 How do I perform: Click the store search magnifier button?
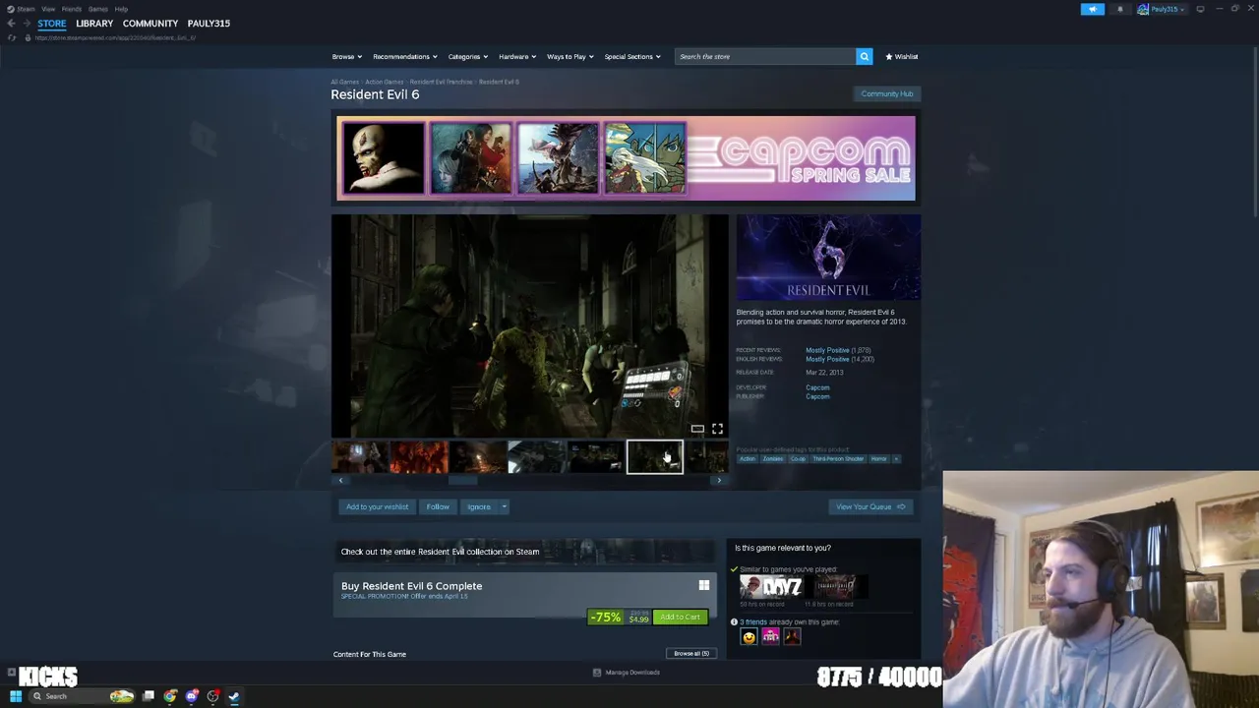pyautogui.click(x=864, y=56)
